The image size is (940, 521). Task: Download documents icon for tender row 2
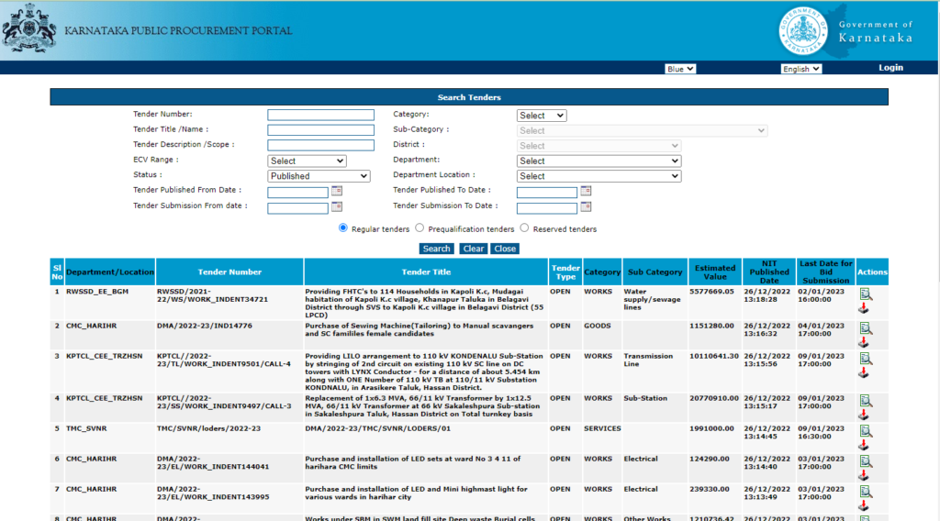click(865, 342)
